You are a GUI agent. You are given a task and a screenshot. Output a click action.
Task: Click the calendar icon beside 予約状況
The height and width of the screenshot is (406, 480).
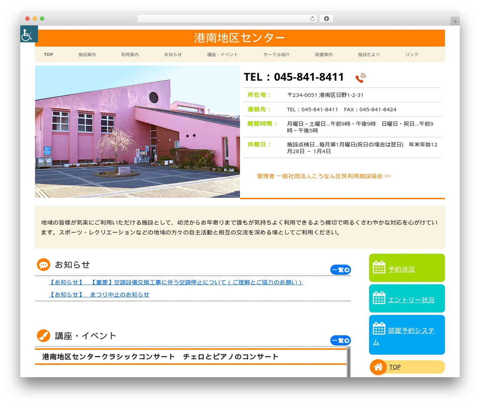[379, 267]
